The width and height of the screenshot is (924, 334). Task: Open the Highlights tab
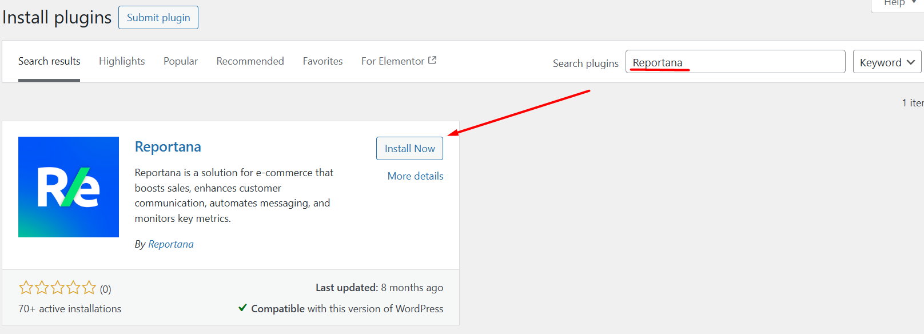click(x=122, y=61)
